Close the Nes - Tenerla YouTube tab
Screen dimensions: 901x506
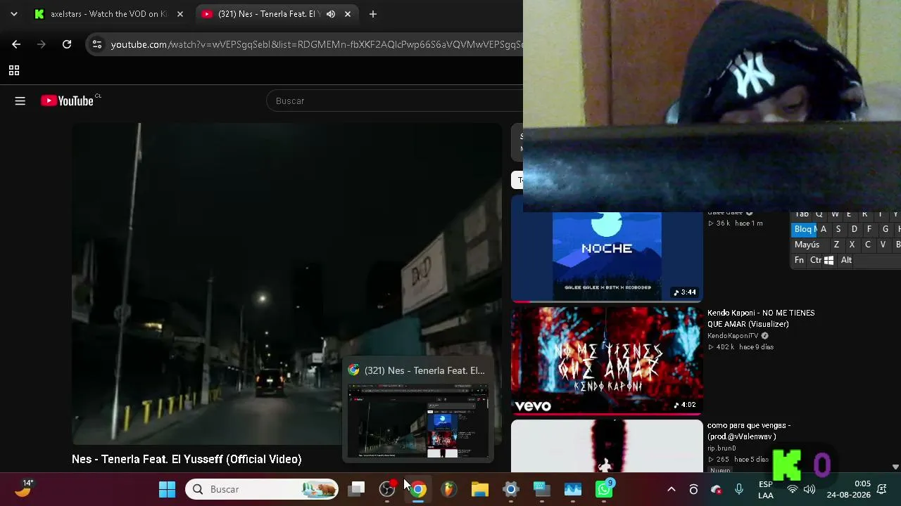tap(348, 14)
